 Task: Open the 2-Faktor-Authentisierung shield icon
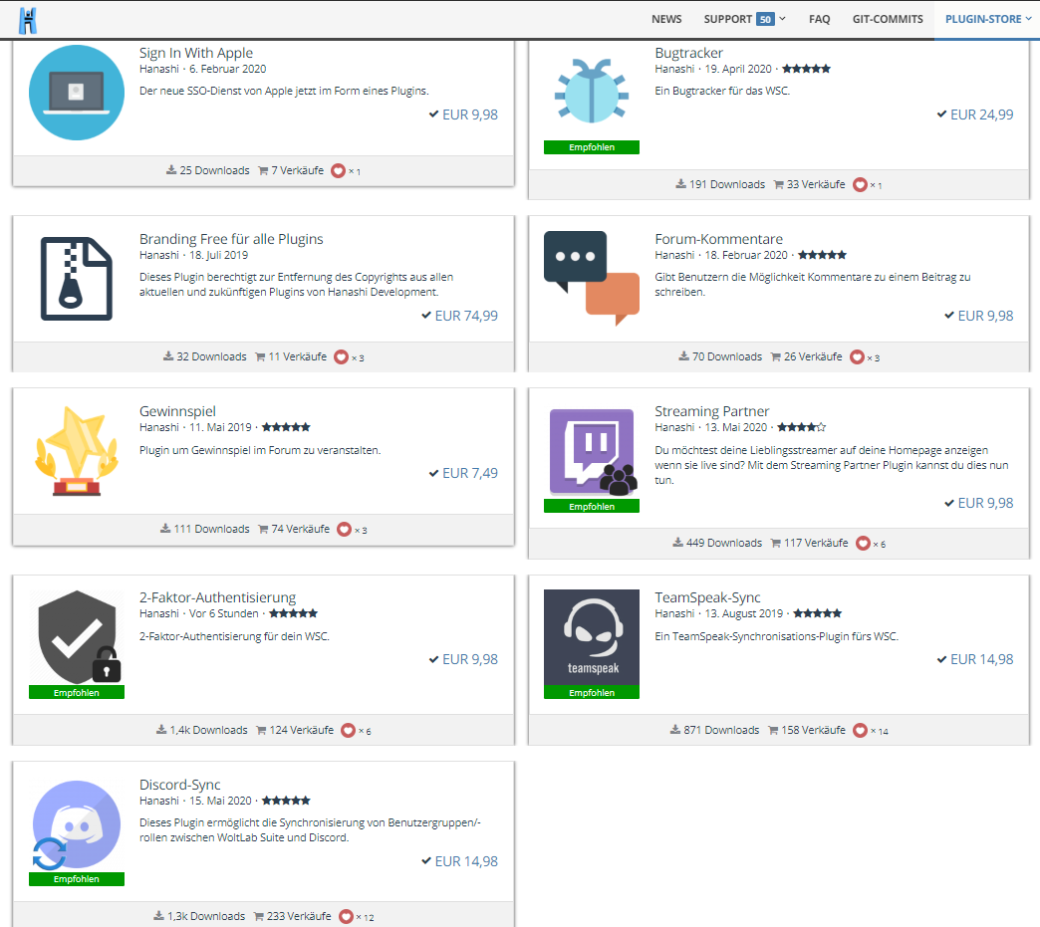[76, 637]
